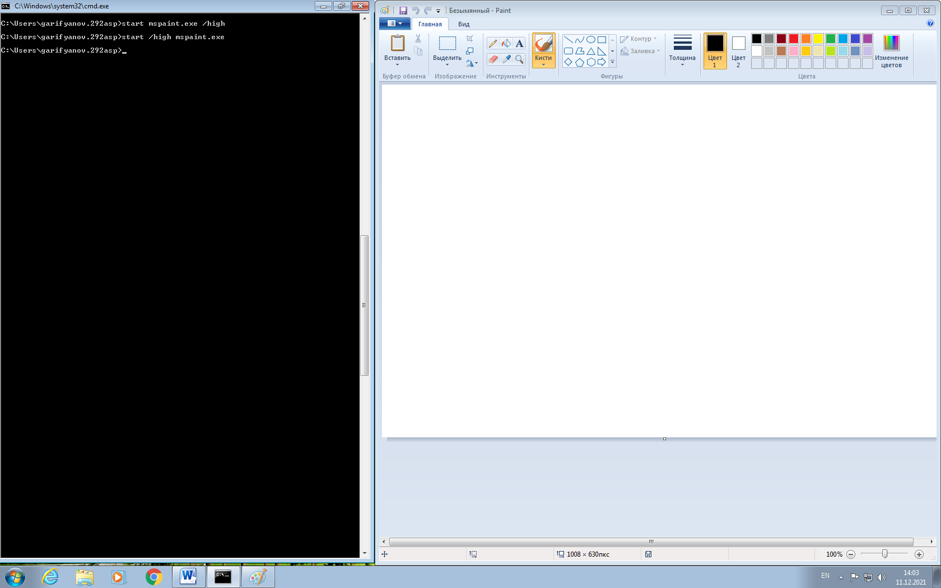Image resolution: width=941 pixels, height=588 pixels.
Task: Click the Изменение цветов button
Action: tap(891, 51)
